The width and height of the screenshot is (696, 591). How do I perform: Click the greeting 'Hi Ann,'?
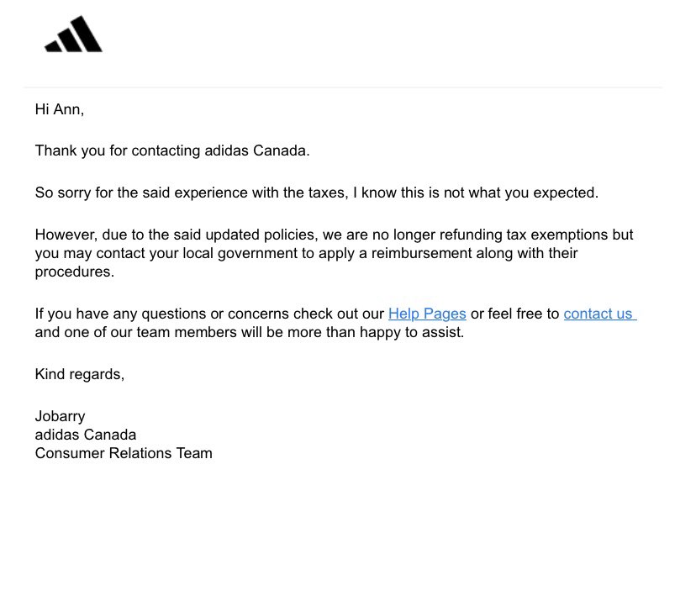click(60, 109)
